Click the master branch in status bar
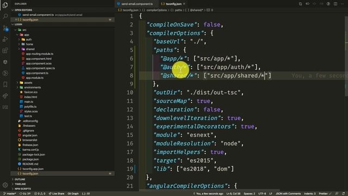The width and height of the screenshot is (348, 196). [10, 194]
